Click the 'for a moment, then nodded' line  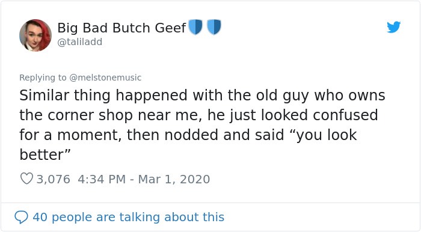(118, 135)
